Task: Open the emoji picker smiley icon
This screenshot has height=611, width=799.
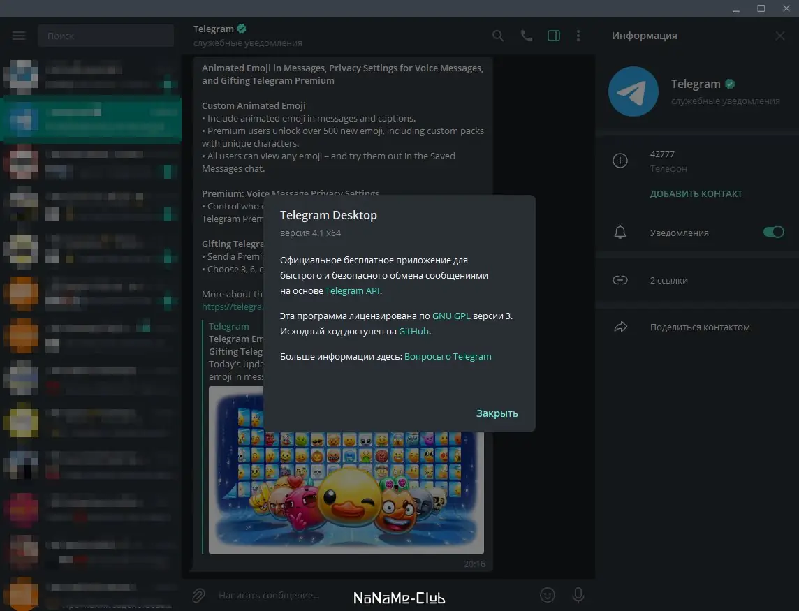Action: point(547,595)
